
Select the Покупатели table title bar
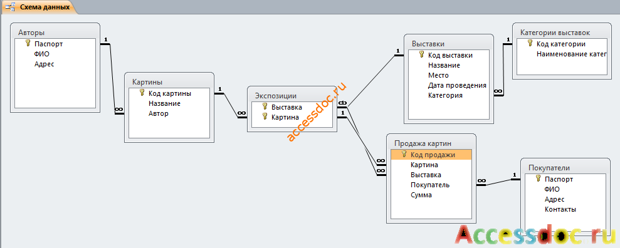pos(565,167)
